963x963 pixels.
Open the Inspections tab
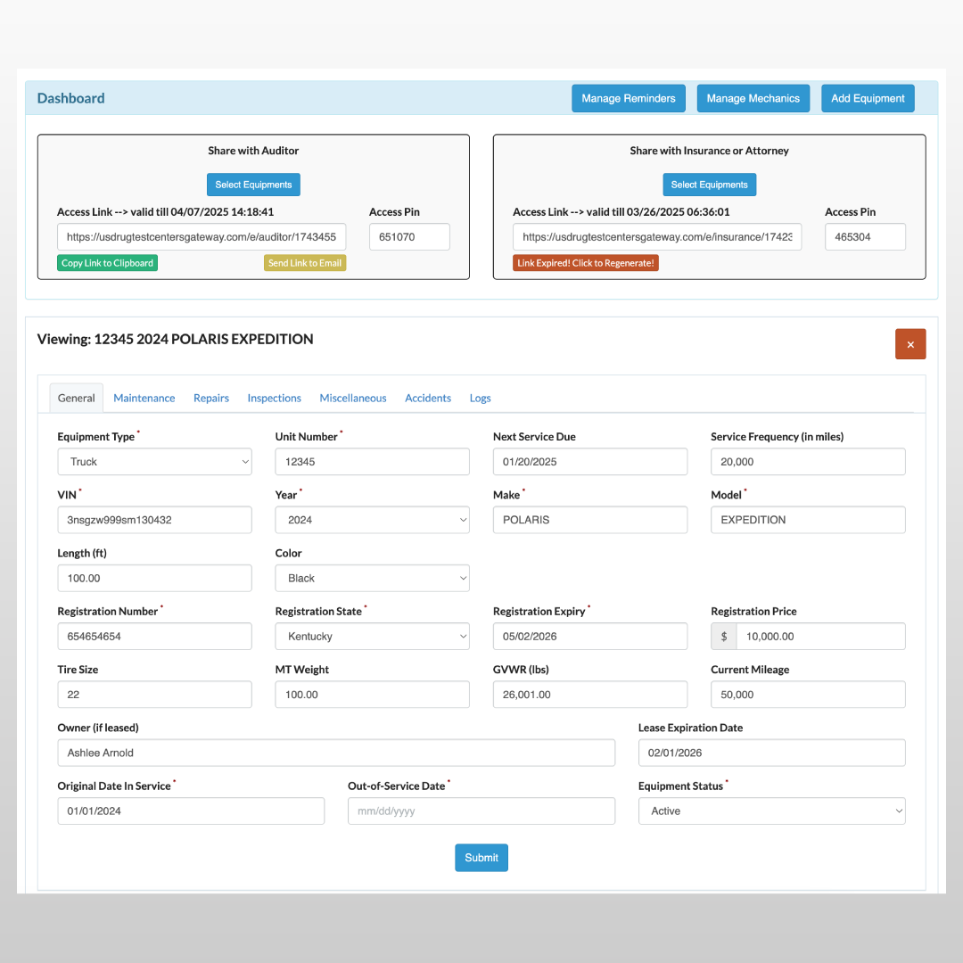click(x=274, y=399)
